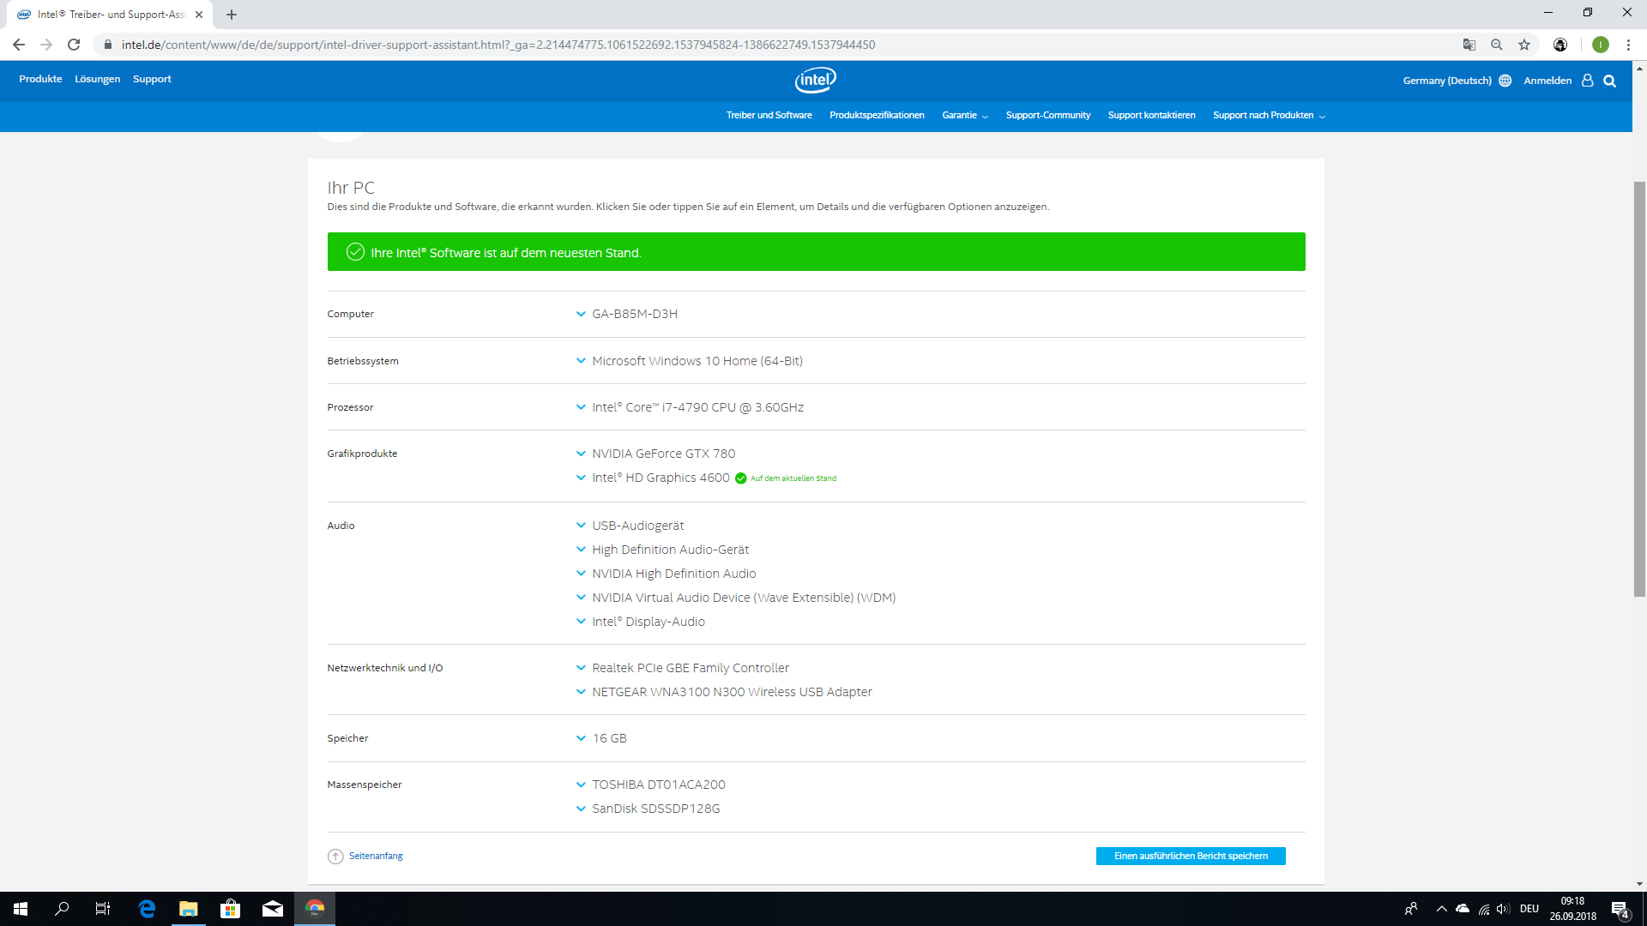This screenshot has height=926, width=1647.
Task: Click the Seitenanfang link
Action: coord(376,856)
